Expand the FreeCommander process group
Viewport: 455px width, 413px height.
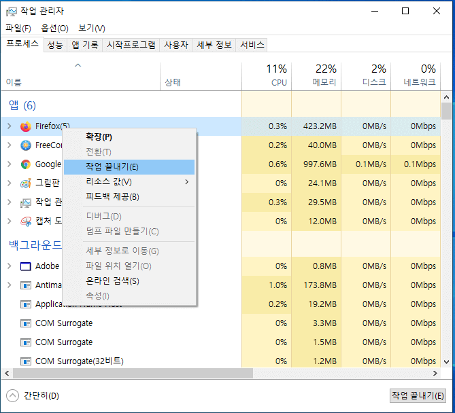tap(10, 145)
